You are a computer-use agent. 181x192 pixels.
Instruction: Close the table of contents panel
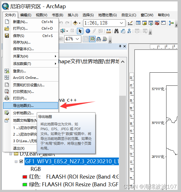(125, 46)
